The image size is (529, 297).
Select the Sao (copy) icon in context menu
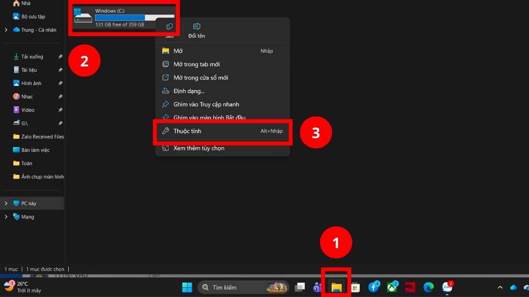[x=169, y=26]
